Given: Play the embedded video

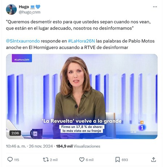Looking at the screenshot, I should point(82,97).
